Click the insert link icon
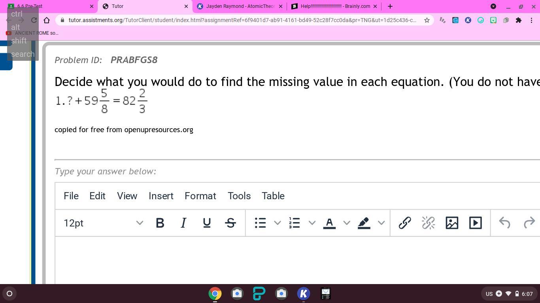This screenshot has width=540, height=303. [x=405, y=223]
